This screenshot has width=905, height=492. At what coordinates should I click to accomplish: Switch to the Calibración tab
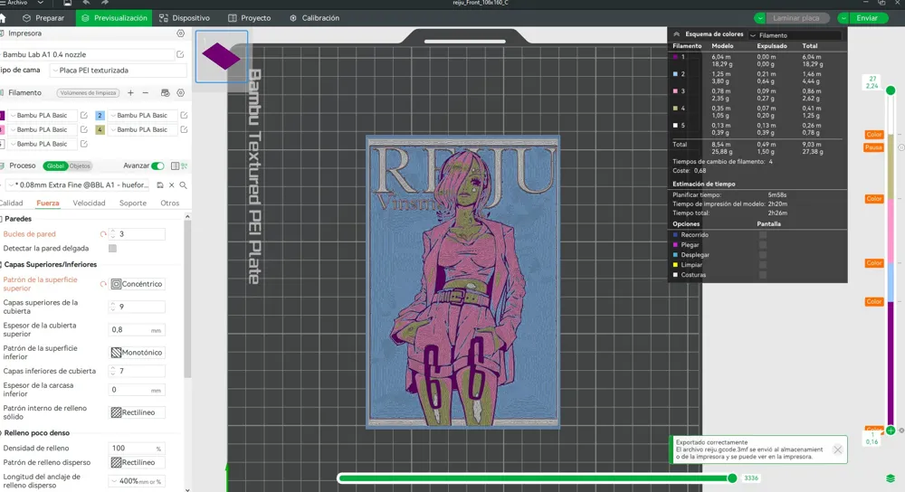[315, 18]
